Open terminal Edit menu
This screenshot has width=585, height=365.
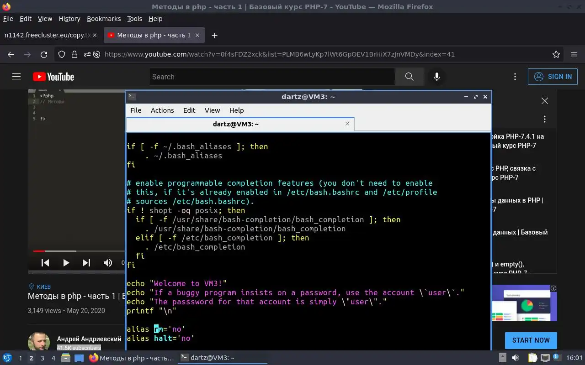(x=189, y=110)
